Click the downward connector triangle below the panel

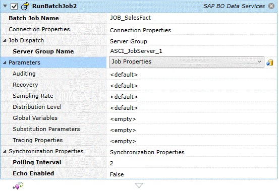click(x=139, y=185)
